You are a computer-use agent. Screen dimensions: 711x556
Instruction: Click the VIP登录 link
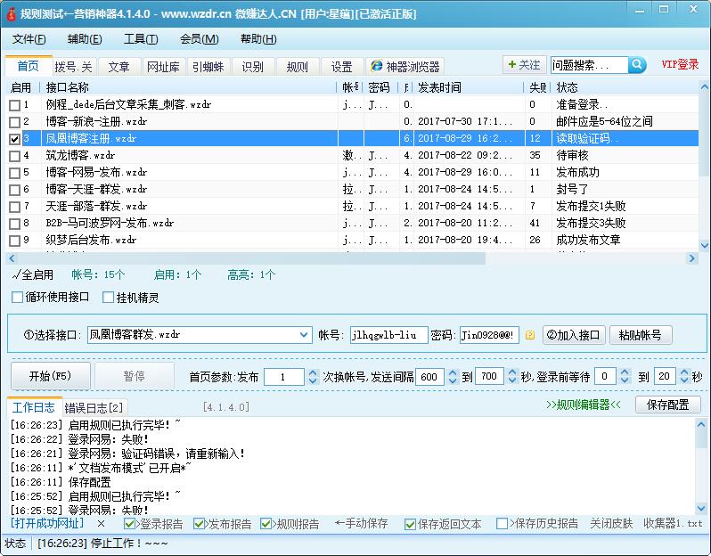click(x=680, y=64)
